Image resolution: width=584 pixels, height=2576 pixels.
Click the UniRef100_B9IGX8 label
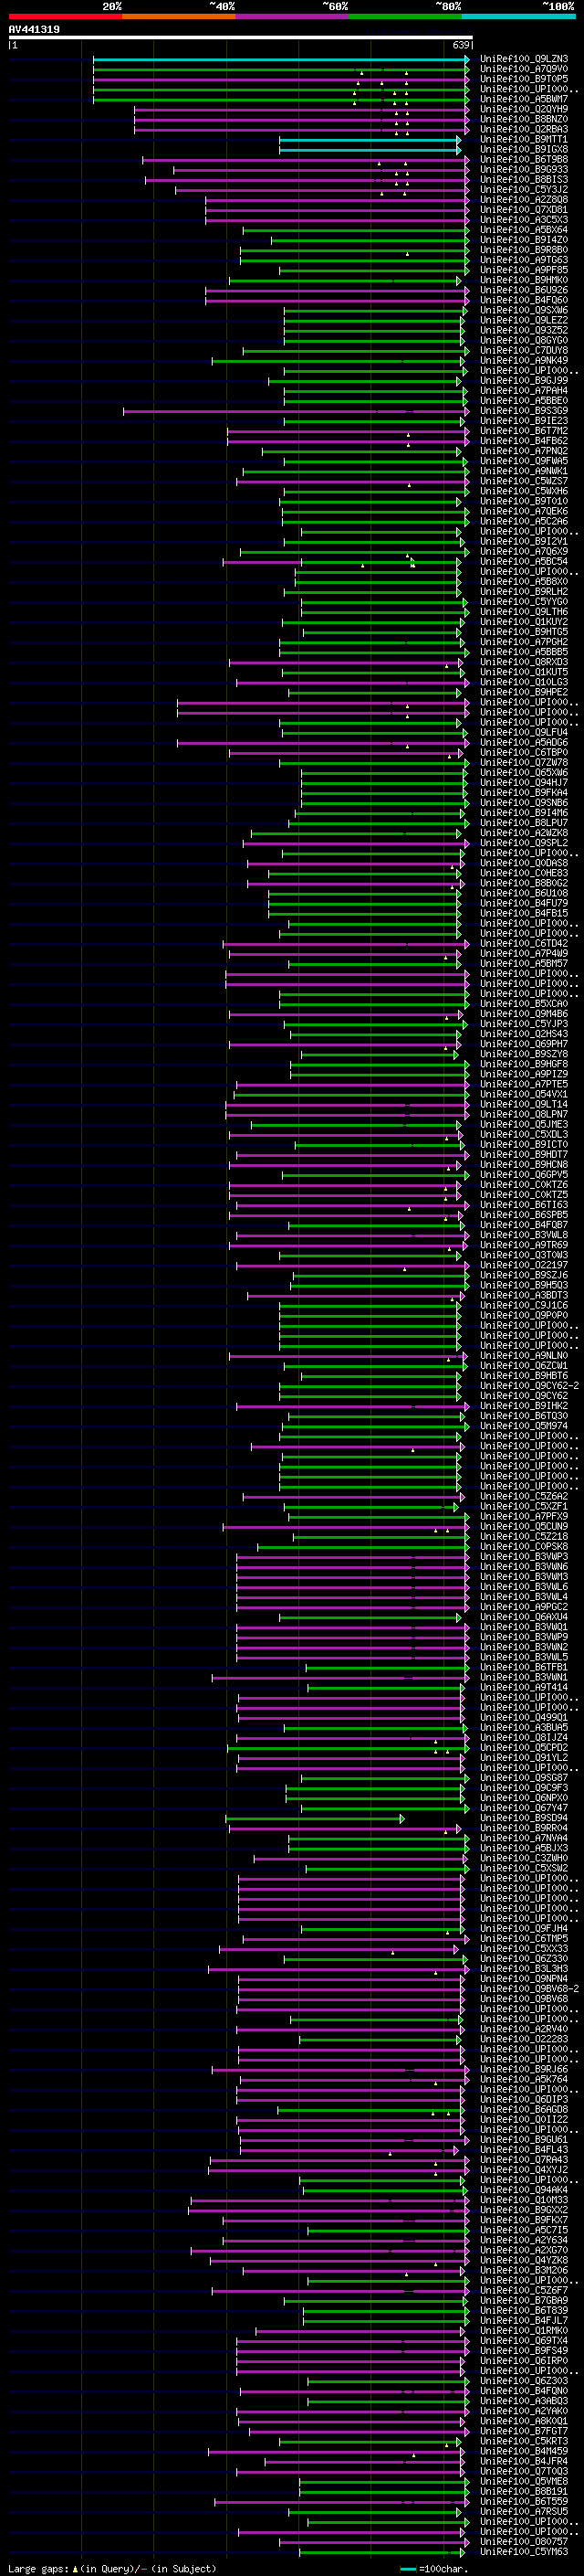pos(524,149)
